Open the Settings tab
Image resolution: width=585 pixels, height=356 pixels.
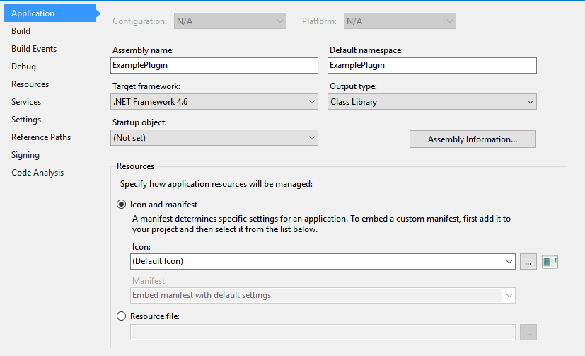tap(26, 120)
